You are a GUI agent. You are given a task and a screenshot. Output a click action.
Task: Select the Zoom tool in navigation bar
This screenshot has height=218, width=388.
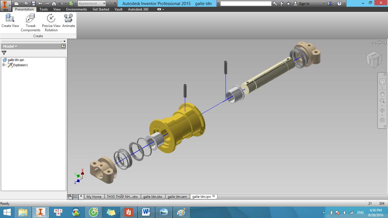(x=382, y=101)
